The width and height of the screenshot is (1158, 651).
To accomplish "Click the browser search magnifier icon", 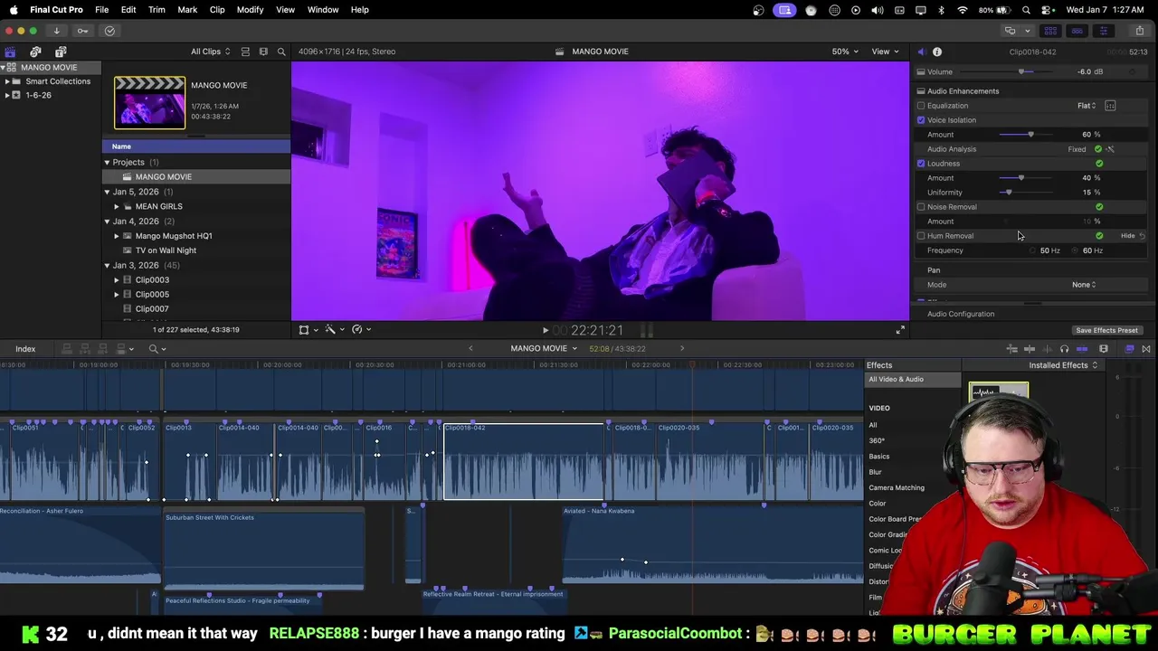I will (281, 52).
